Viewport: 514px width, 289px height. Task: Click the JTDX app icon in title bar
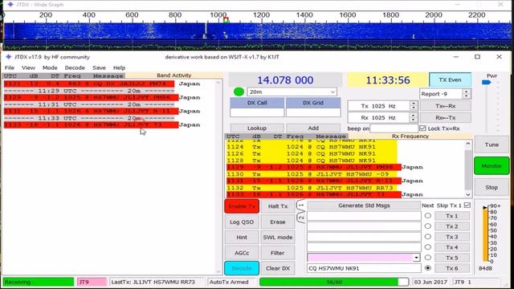tap(9, 57)
